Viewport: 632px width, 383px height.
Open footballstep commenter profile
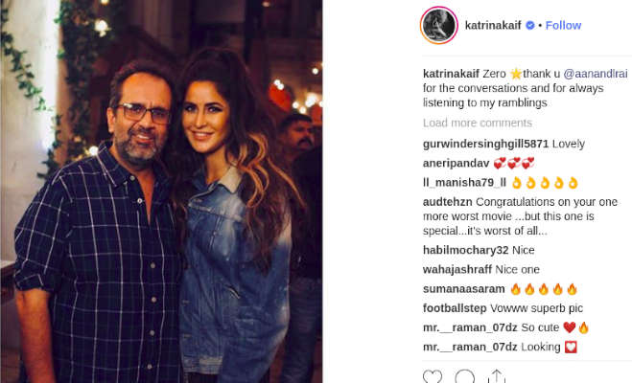point(455,307)
